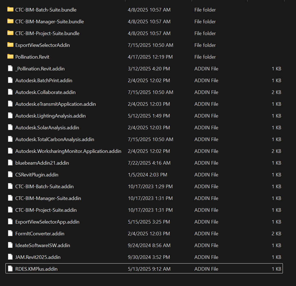The height and width of the screenshot is (286, 296).
Task: Click the bluebeamAddin21.addin file icon
Action: click(10, 163)
